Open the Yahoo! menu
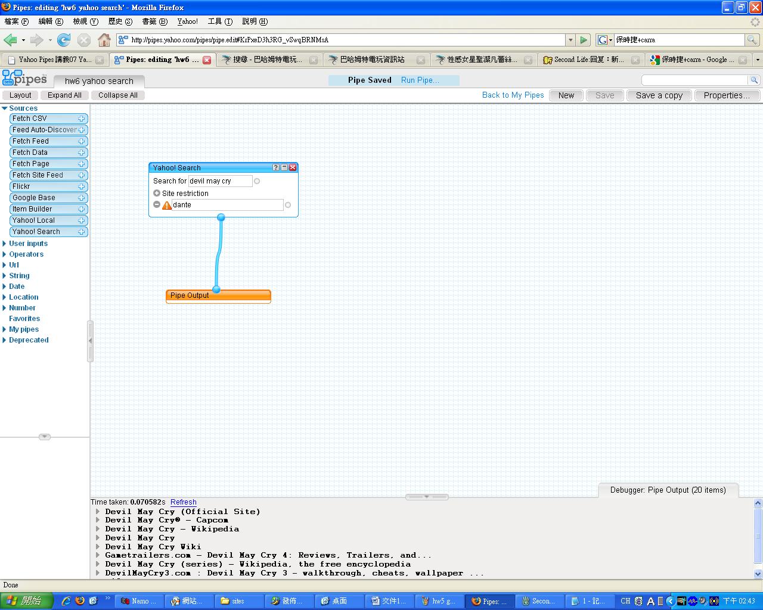This screenshot has height=610, width=763. pyautogui.click(x=187, y=21)
